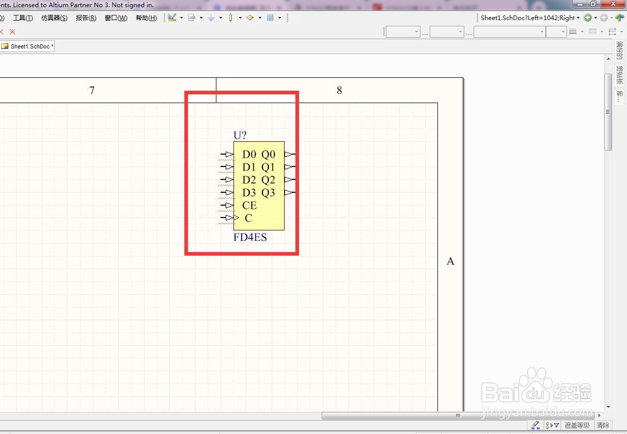Click the sheet column label 8
Screen dimensions: 627x434
(339, 91)
